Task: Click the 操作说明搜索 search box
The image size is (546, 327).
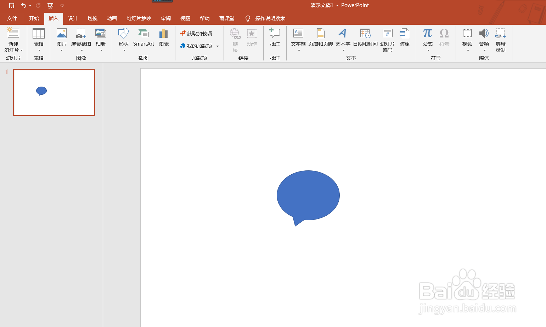Action: tap(270, 18)
